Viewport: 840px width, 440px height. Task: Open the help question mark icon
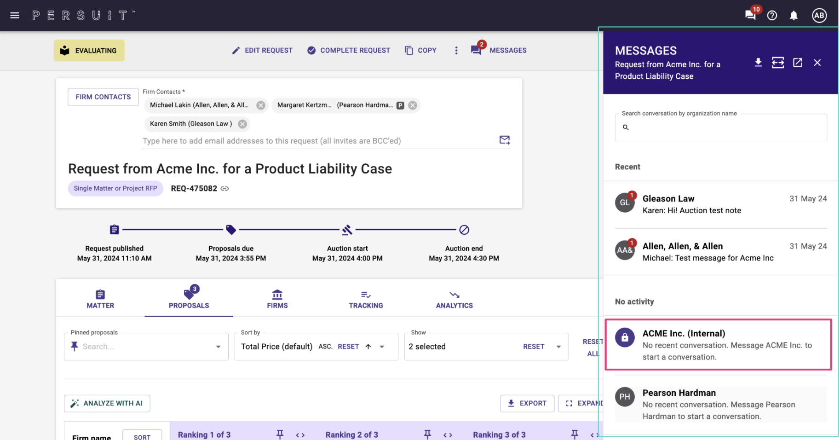pyautogui.click(x=772, y=16)
